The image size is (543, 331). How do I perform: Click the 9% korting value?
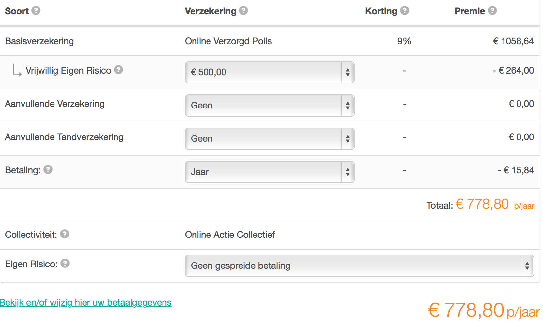(404, 41)
